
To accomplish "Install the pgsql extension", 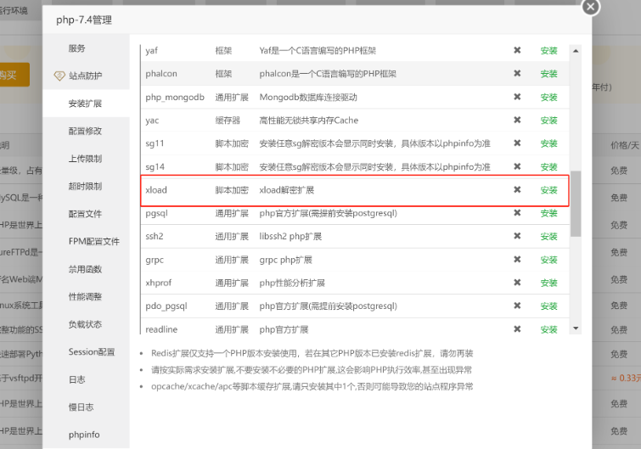I will pyautogui.click(x=548, y=213).
